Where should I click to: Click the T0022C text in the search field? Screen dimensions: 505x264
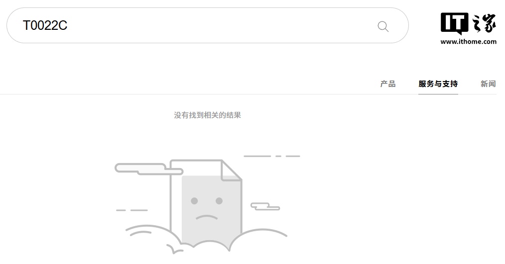(45, 26)
